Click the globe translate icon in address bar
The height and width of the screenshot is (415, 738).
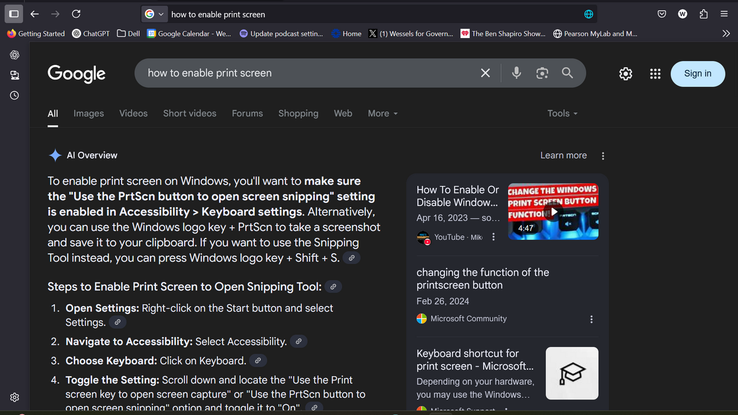(x=589, y=14)
